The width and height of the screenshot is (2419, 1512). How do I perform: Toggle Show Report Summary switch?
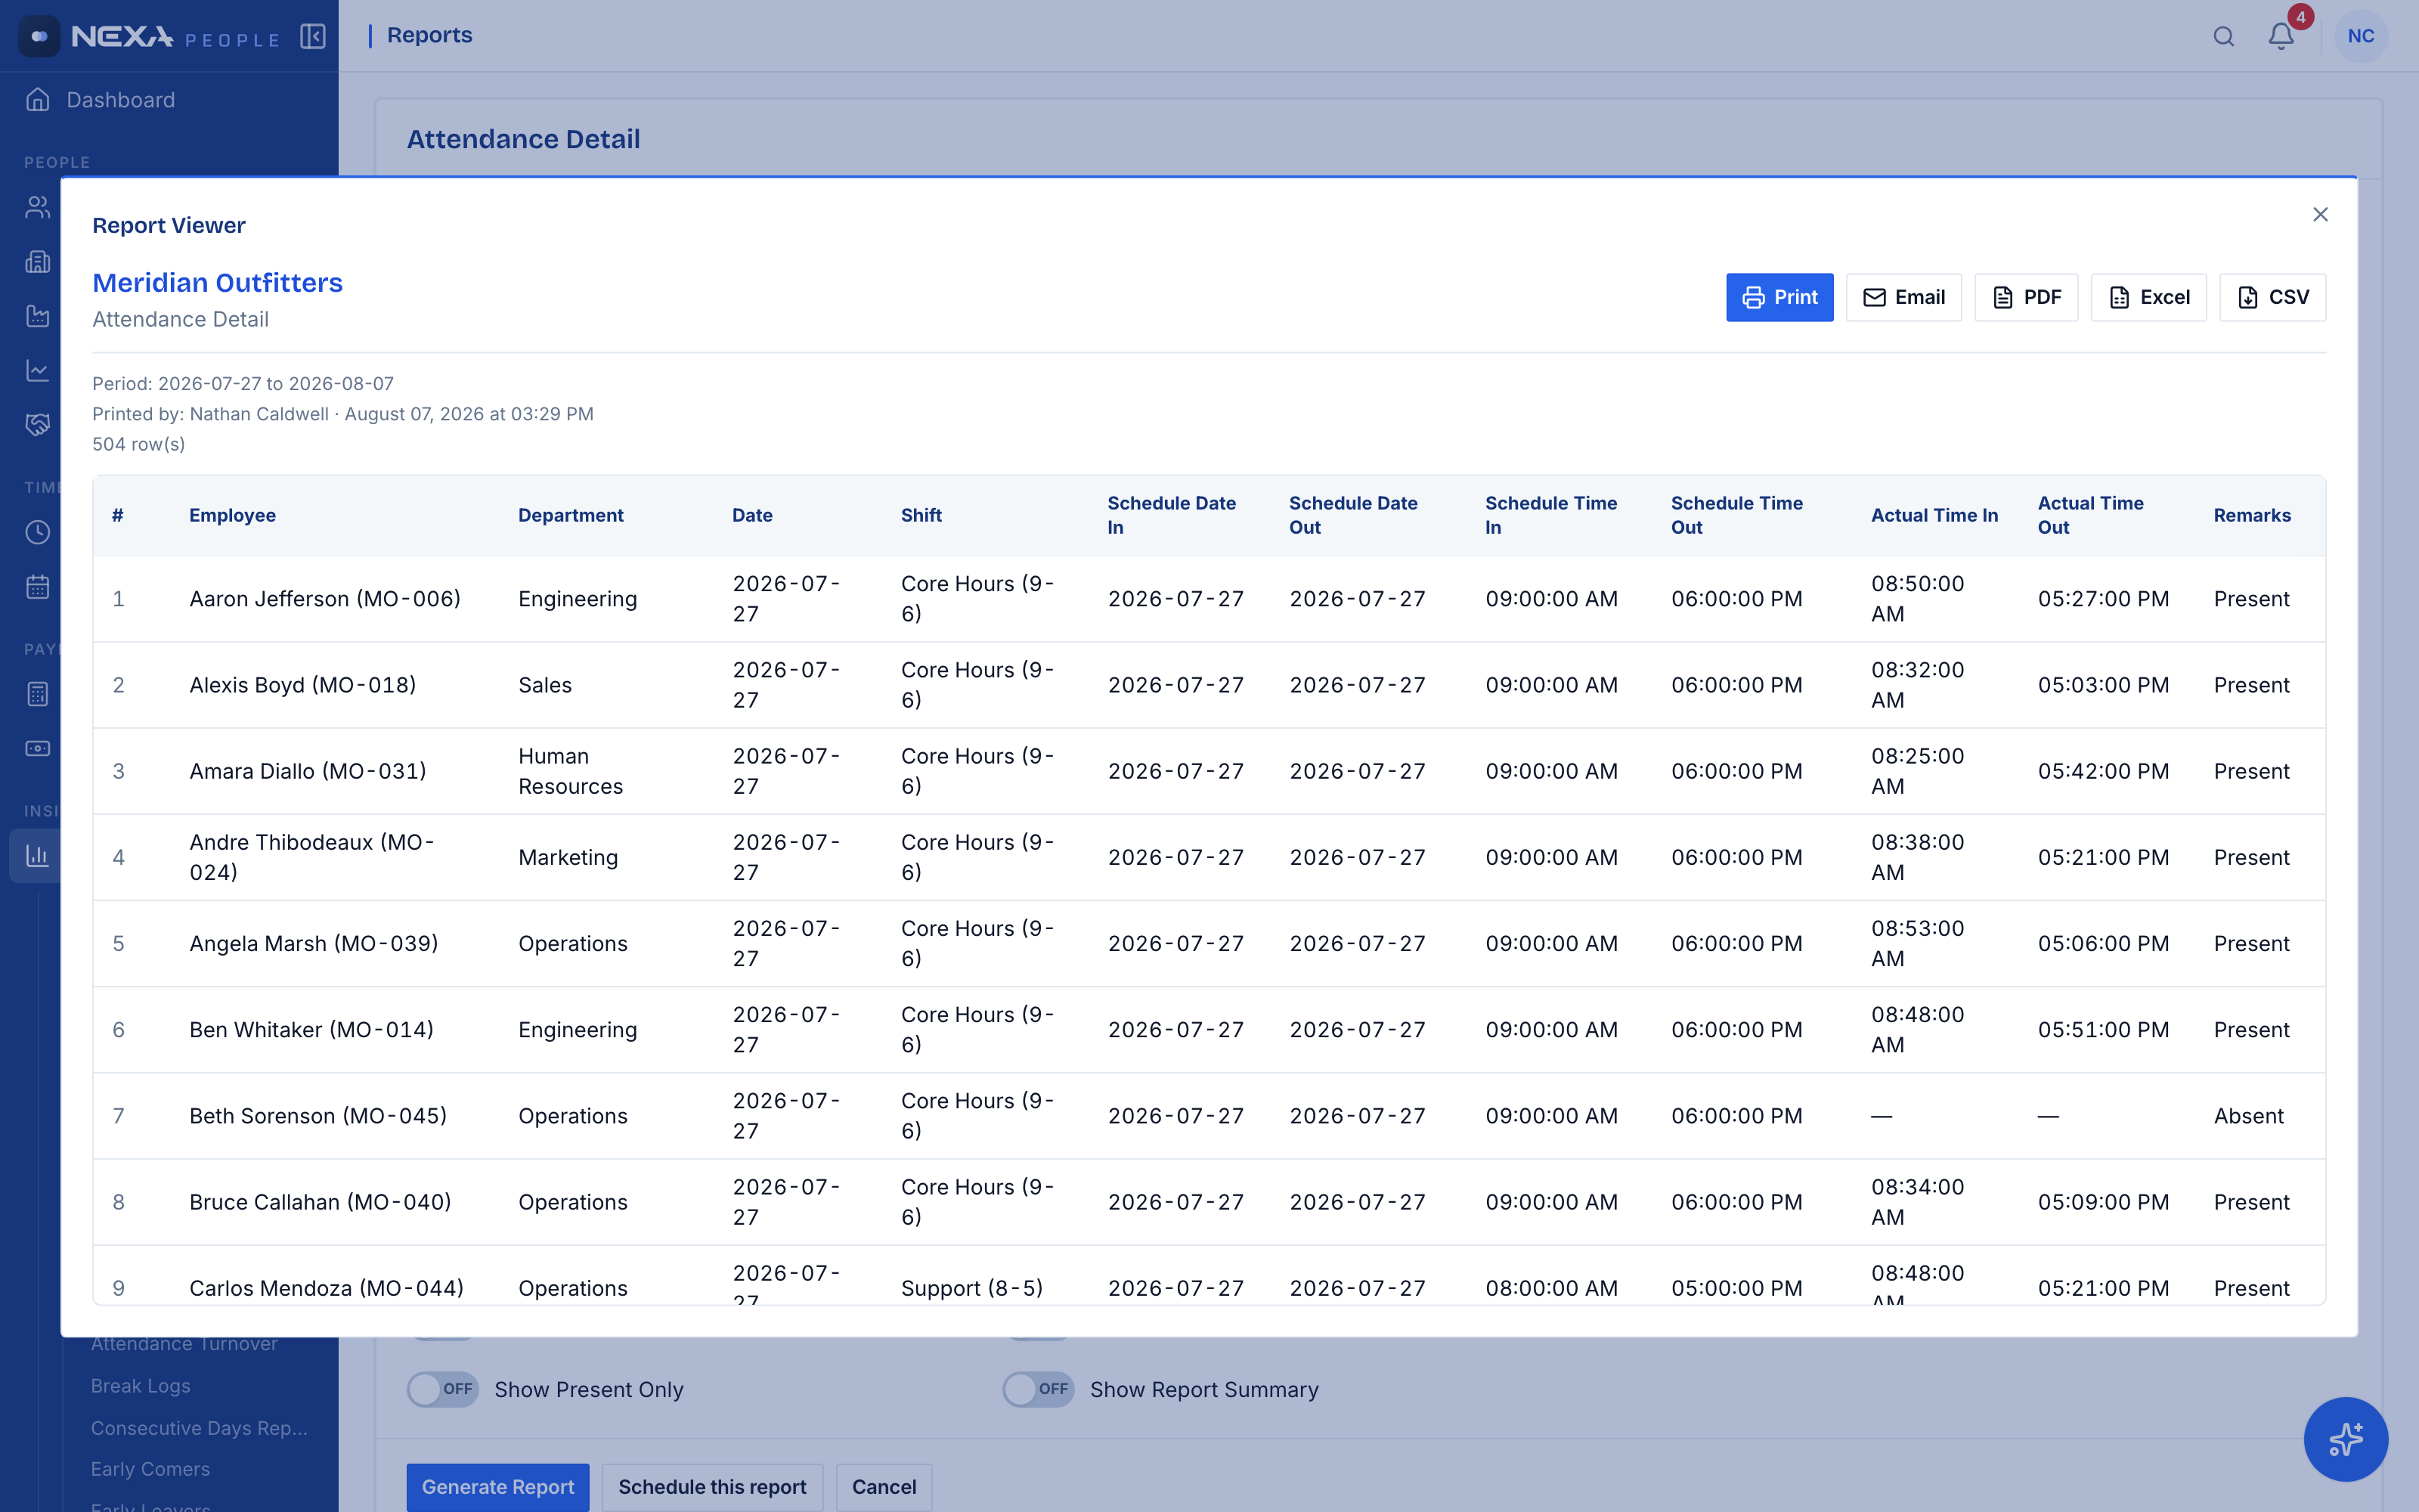coord(1039,1389)
